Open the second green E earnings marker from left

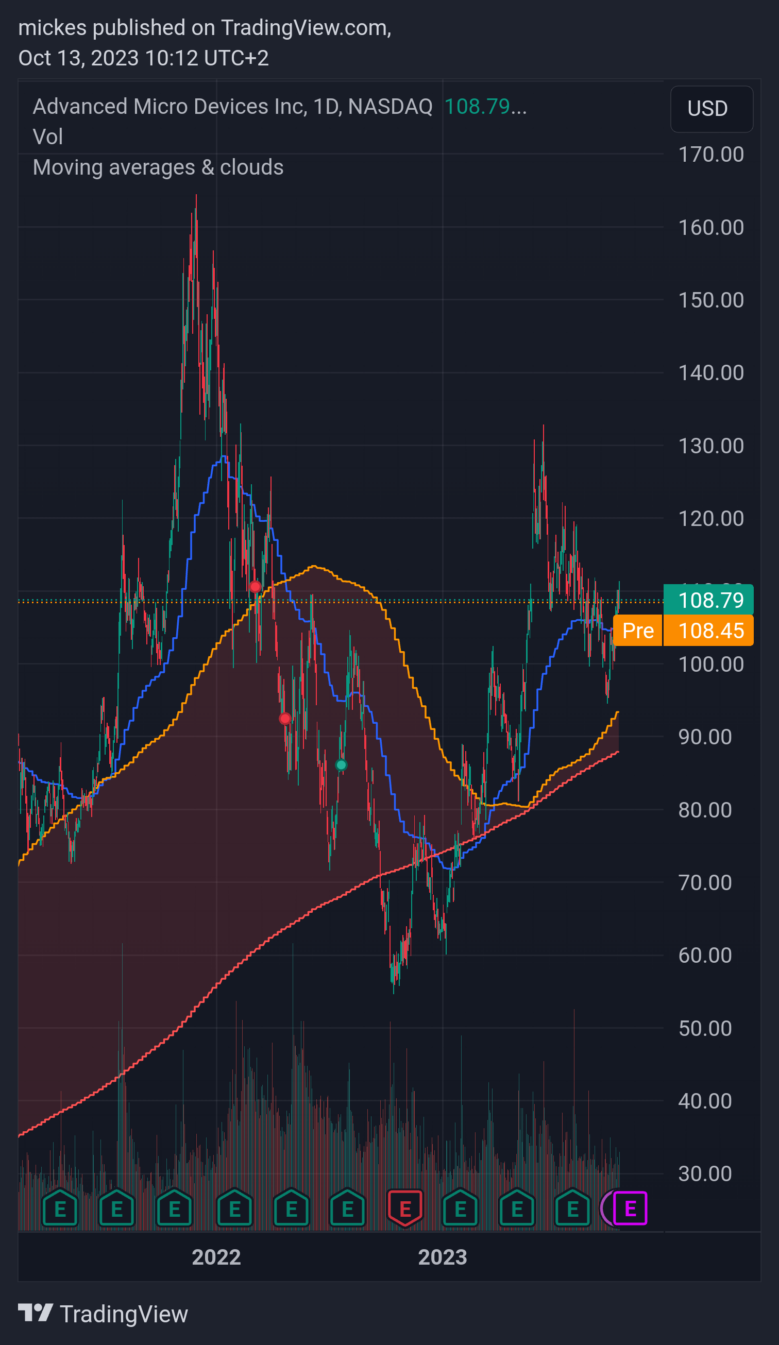click(116, 1208)
